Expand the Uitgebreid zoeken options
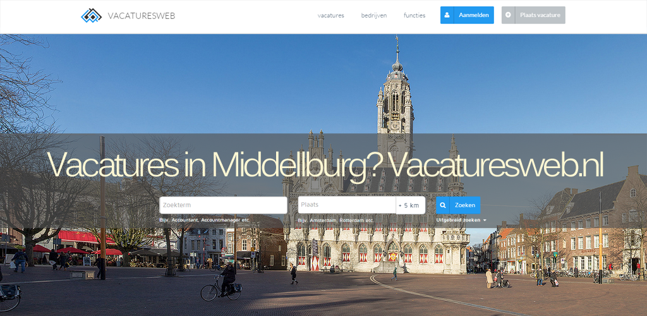The width and height of the screenshot is (647, 316). point(458,221)
